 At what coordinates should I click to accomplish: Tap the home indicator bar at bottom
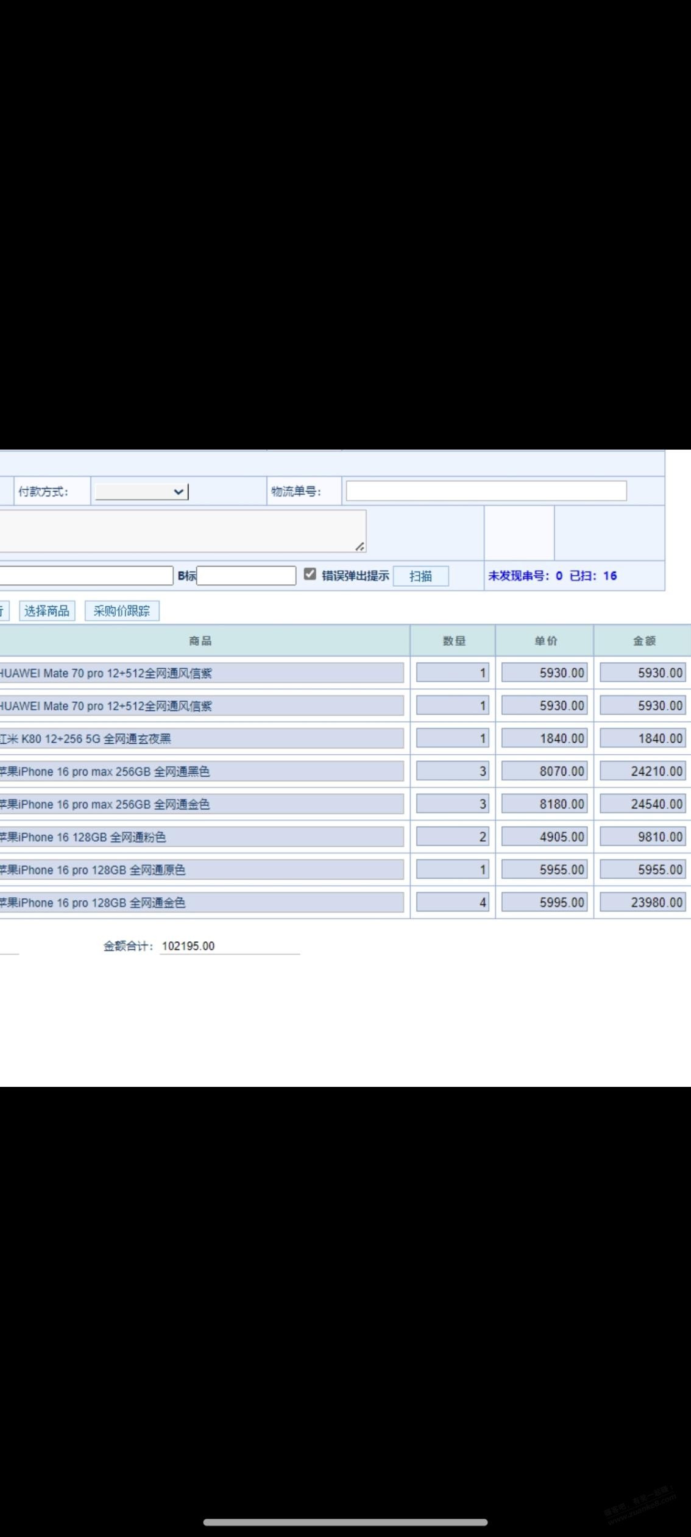pos(345,1522)
